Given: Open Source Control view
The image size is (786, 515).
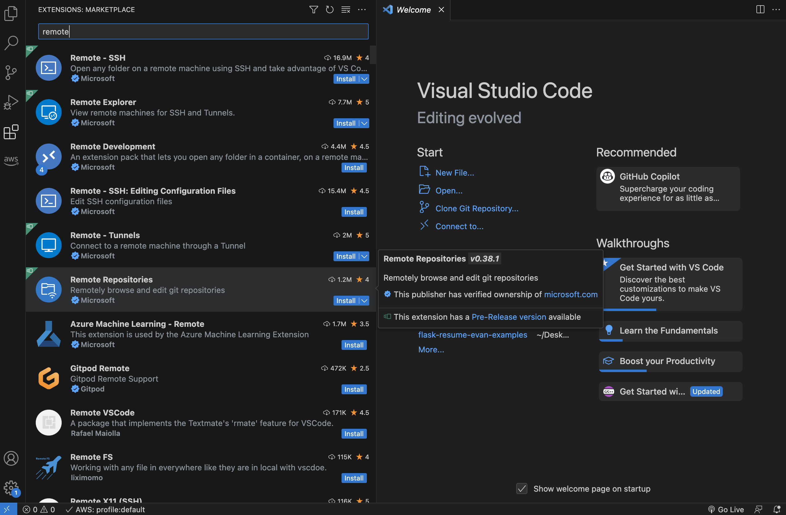Looking at the screenshot, I should click(x=11, y=72).
